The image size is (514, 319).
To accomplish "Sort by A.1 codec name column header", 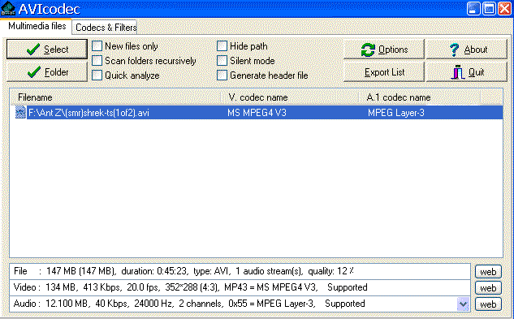I will [421, 97].
